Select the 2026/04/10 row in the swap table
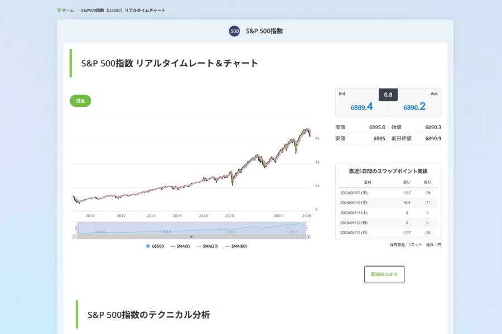Viewport: 502px width, 334px height. [387, 203]
